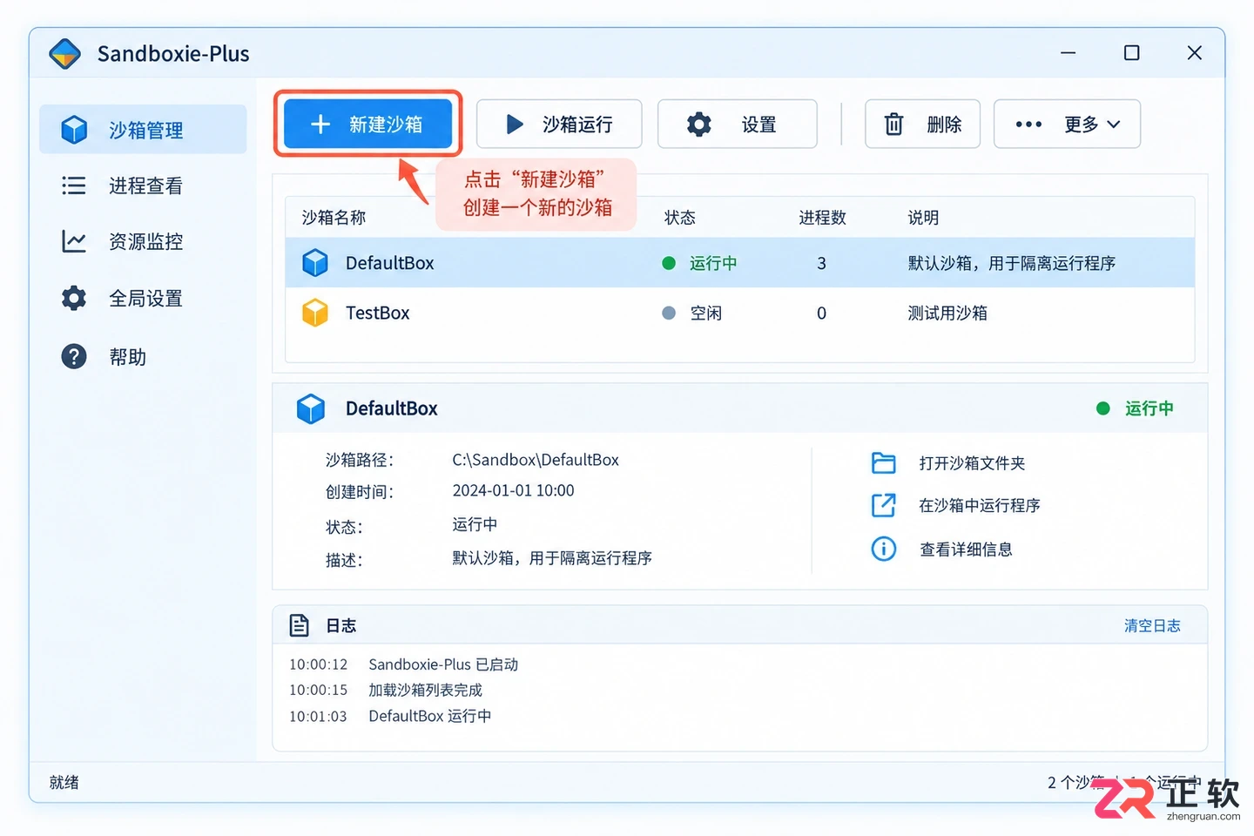Click the 沙箱运行 button label

pos(577,125)
